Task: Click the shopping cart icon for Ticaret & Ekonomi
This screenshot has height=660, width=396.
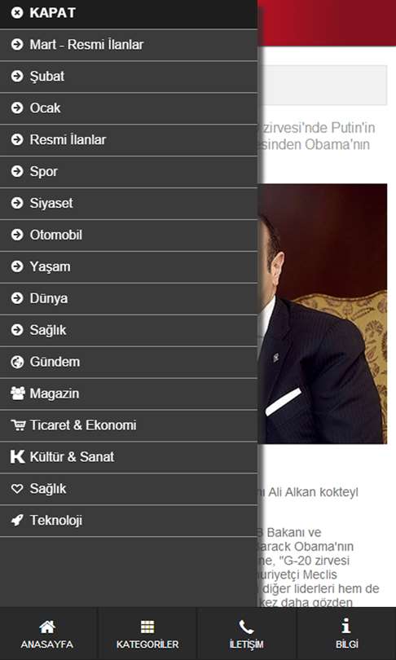Action: (18, 425)
